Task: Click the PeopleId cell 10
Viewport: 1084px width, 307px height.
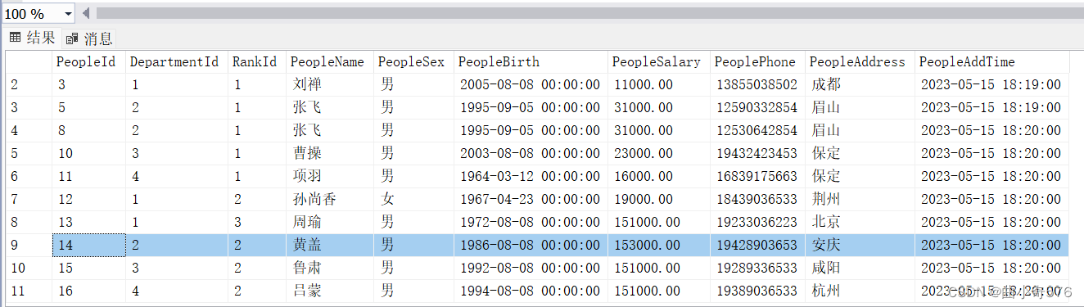Action: [88, 153]
